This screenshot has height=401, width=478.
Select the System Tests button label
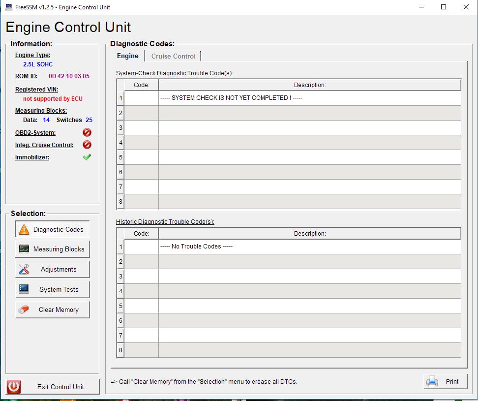[x=59, y=290]
